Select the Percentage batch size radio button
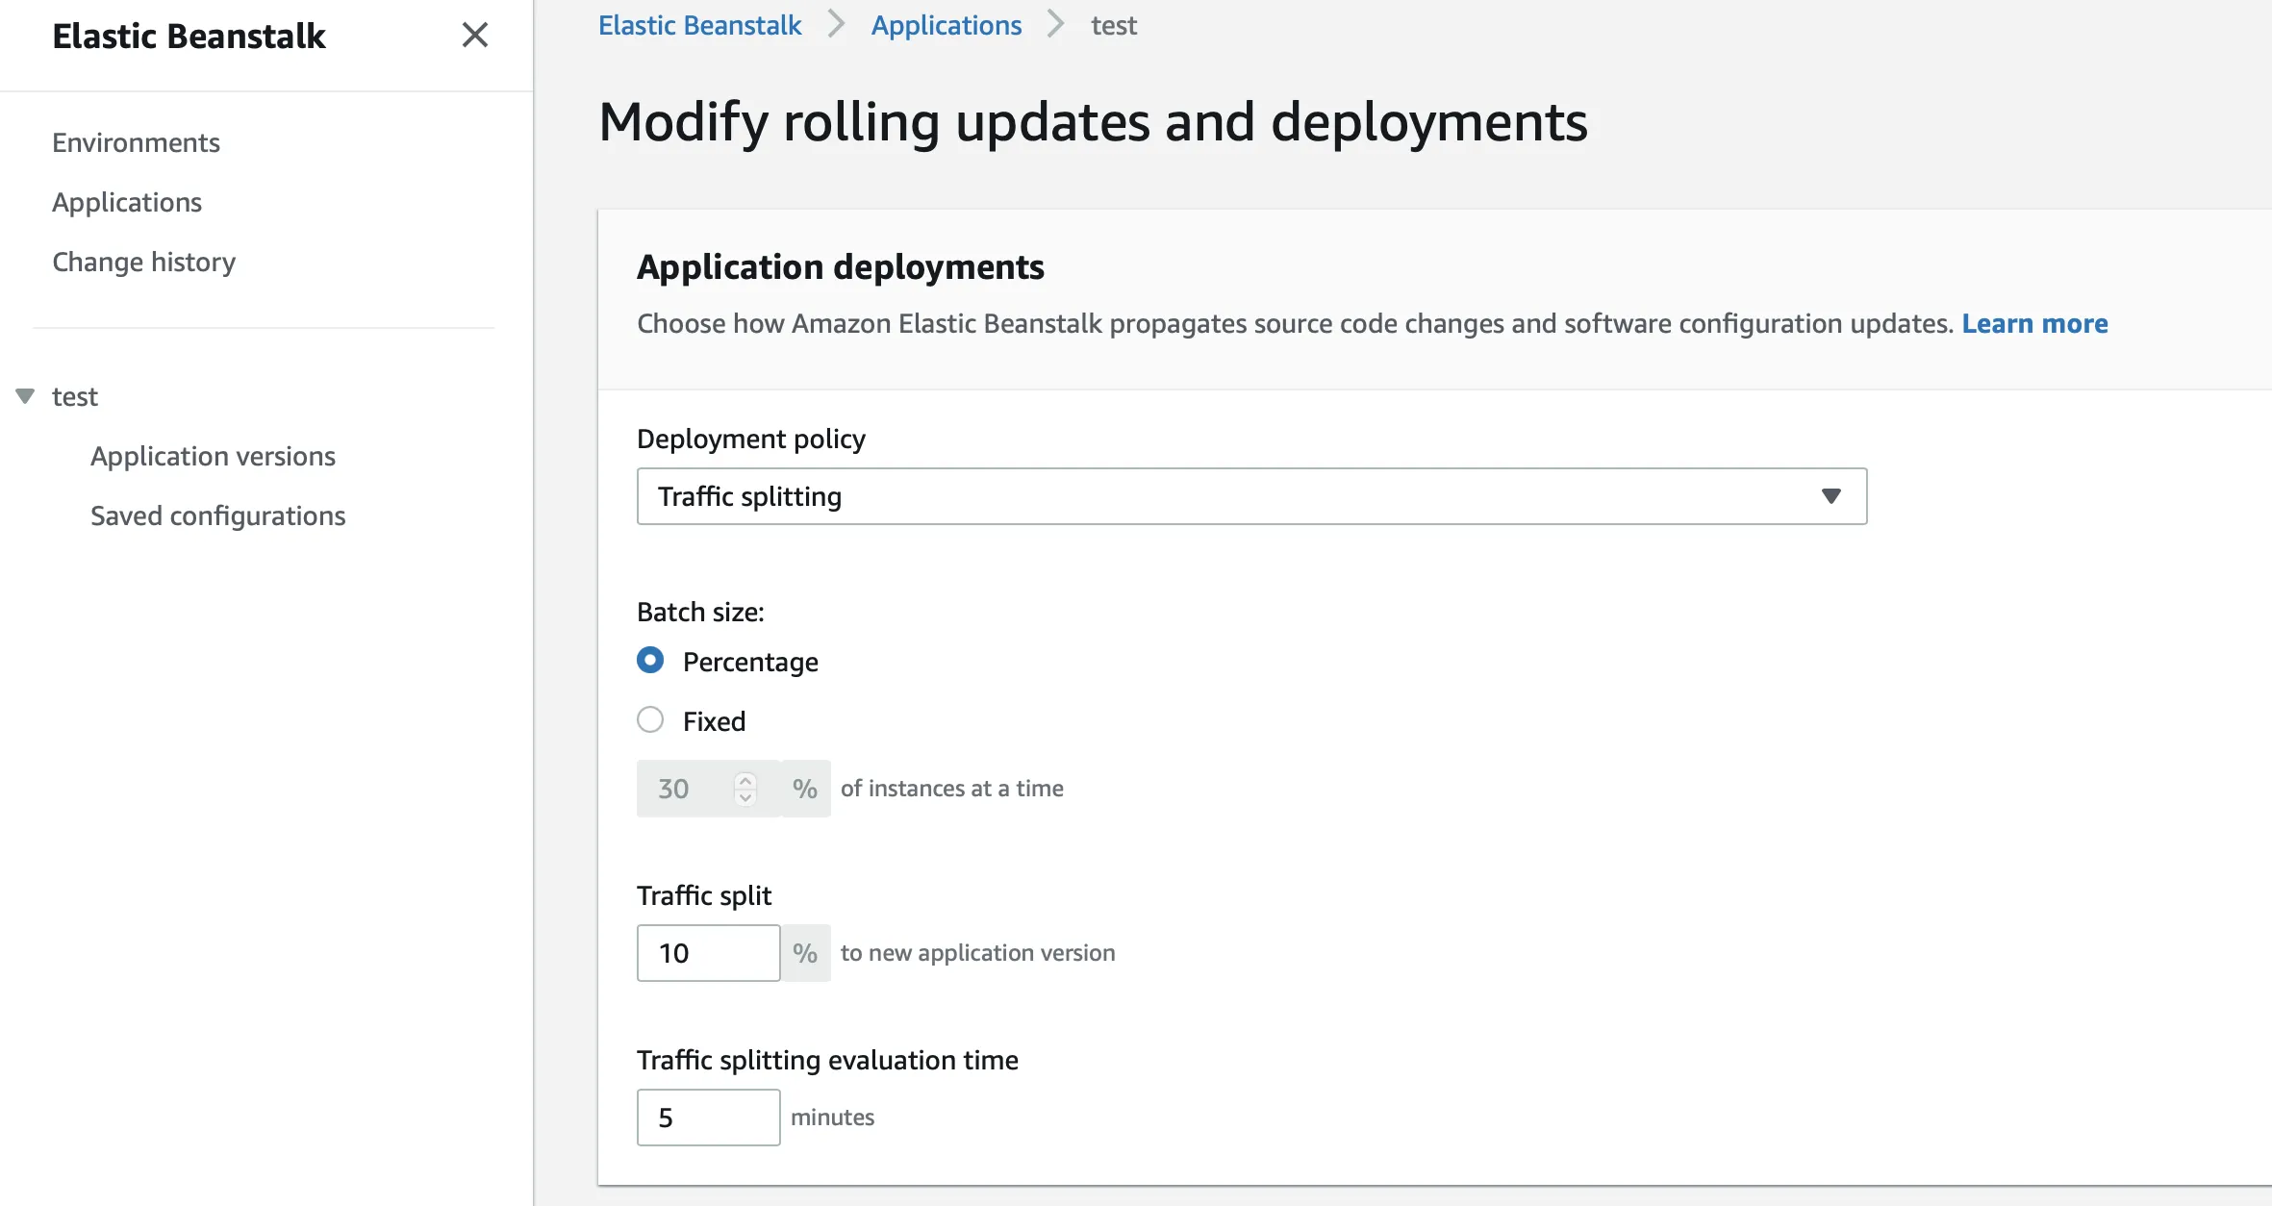This screenshot has width=2272, height=1206. pyautogui.click(x=650, y=661)
